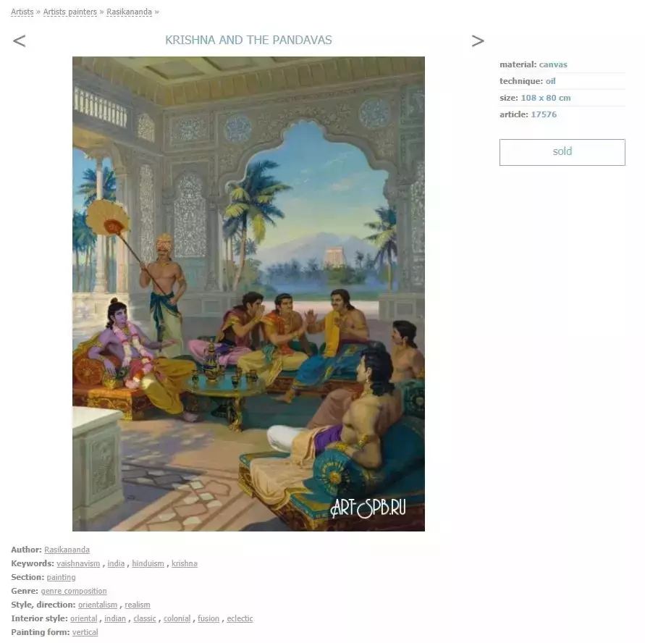Open Artists painters breadcrumb link
This screenshot has width=645, height=643.
tap(70, 12)
